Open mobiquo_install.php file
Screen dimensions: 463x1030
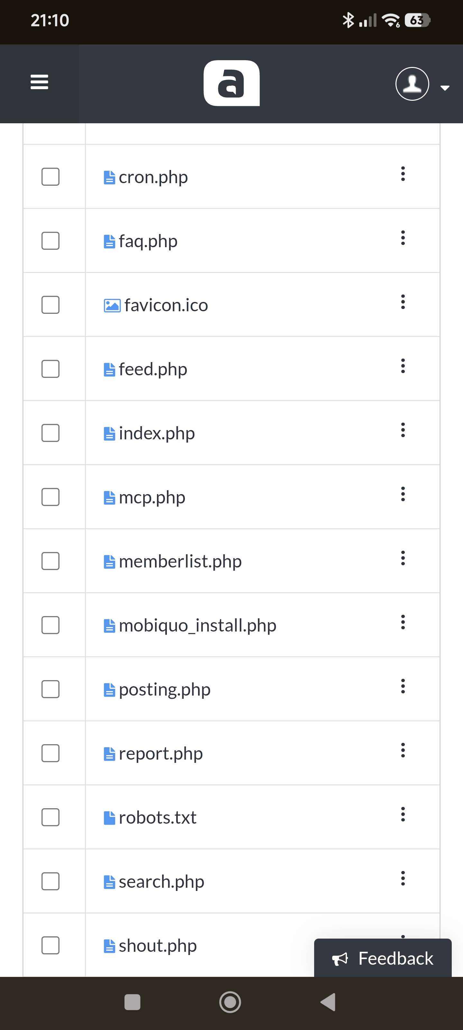[x=197, y=625]
